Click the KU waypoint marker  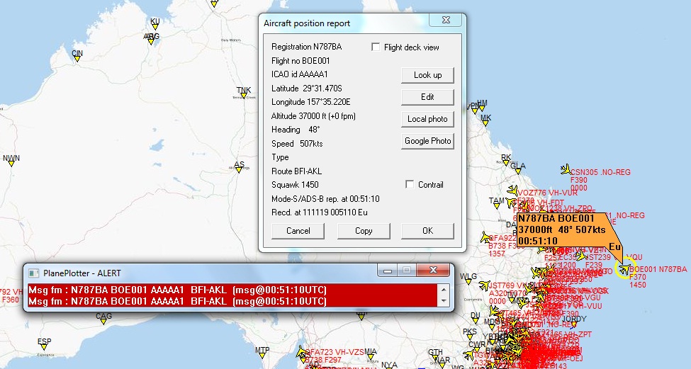pos(155,28)
